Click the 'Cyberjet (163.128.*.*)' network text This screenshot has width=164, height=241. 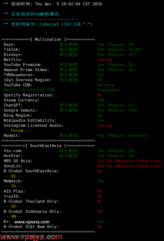point(66,24)
